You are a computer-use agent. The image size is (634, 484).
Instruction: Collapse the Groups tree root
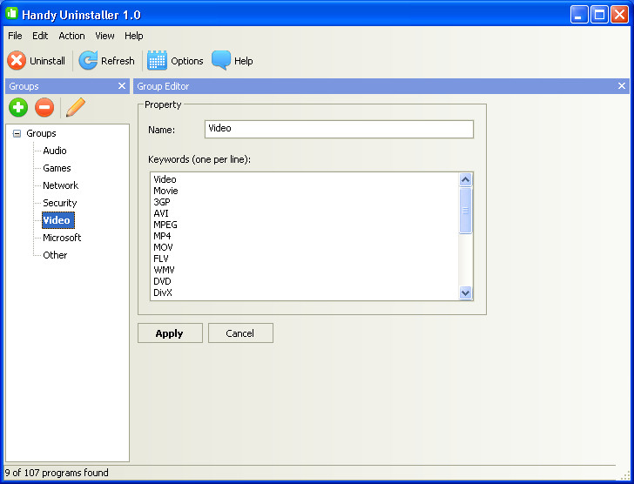pyautogui.click(x=17, y=133)
